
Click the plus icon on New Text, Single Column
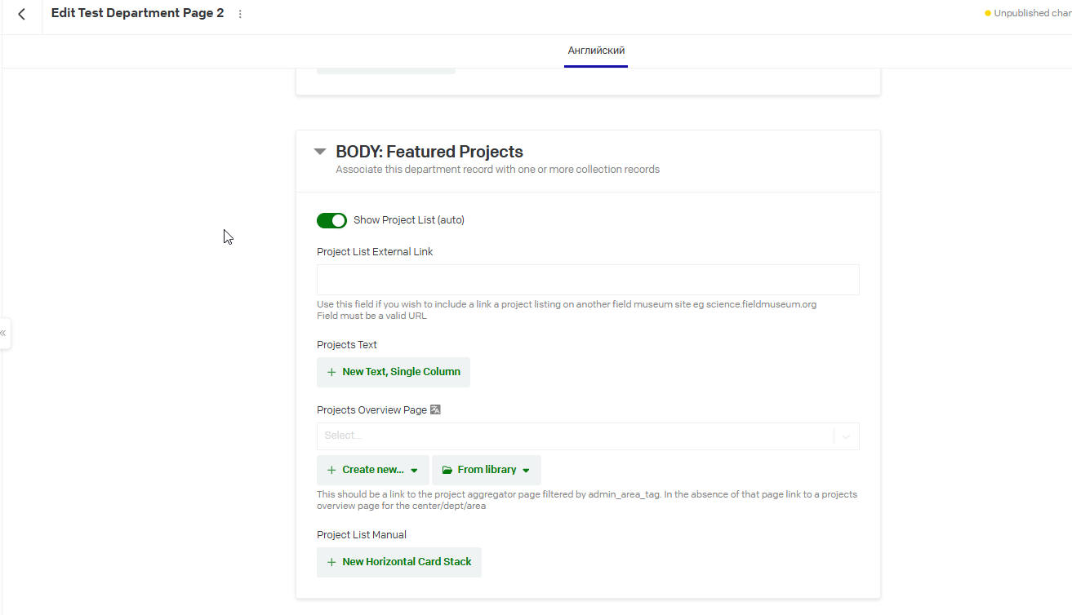coord(331,372)
